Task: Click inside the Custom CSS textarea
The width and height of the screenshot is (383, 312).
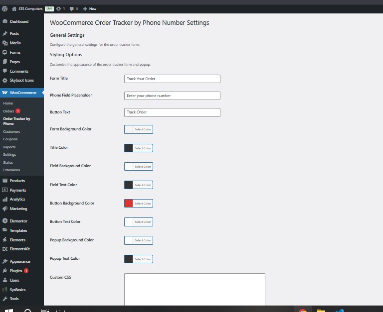Action: pos(194,289)
